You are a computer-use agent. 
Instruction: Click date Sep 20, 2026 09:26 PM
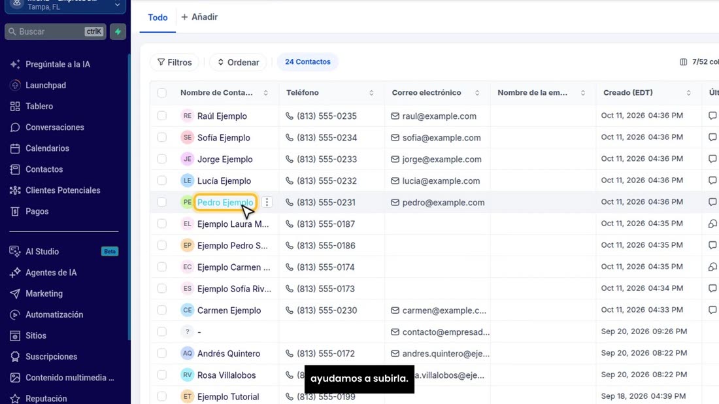click(644, 331)
